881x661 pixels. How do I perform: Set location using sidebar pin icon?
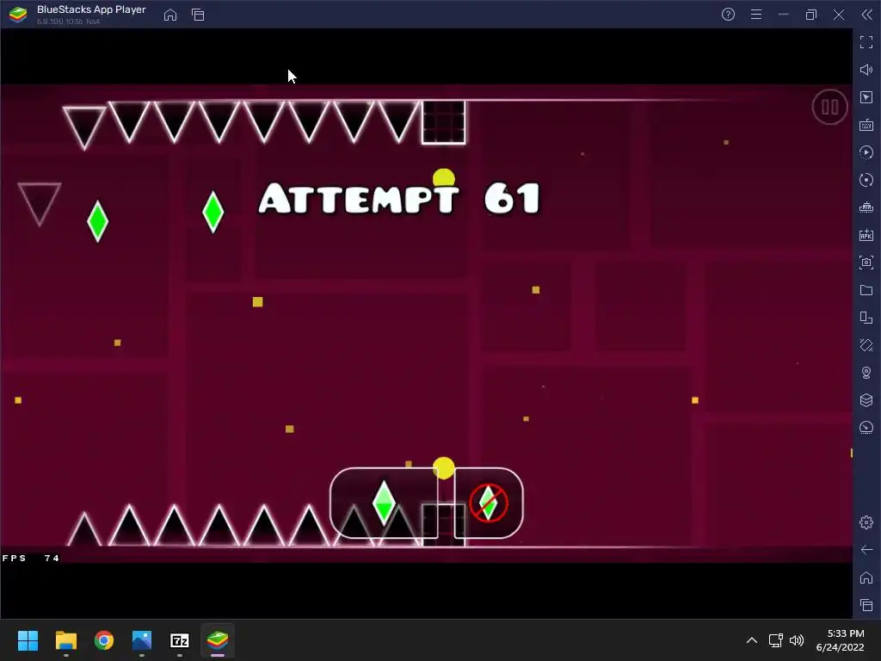[x=866, y=373]
